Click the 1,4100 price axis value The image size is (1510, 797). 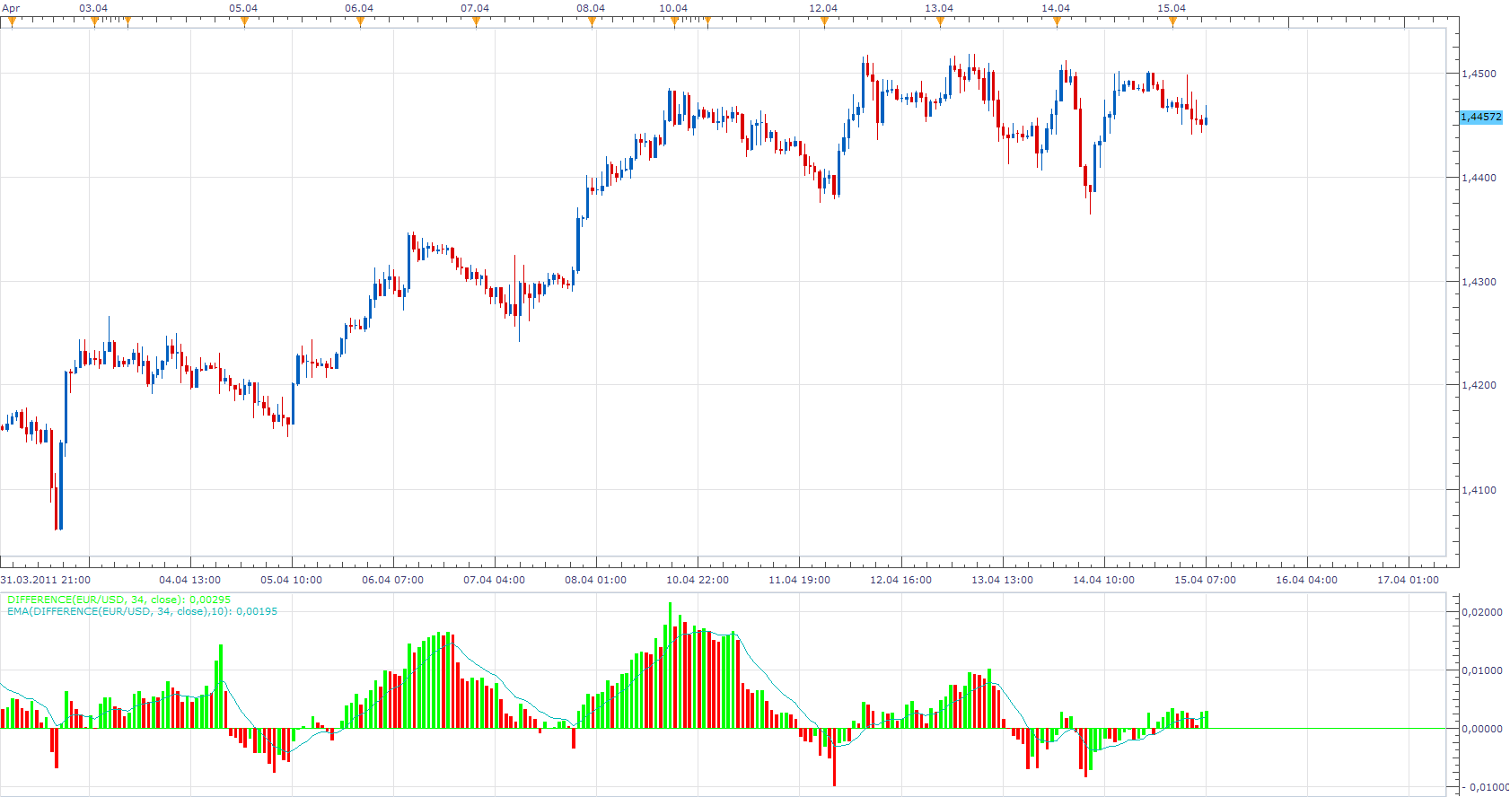point(1479,490)
